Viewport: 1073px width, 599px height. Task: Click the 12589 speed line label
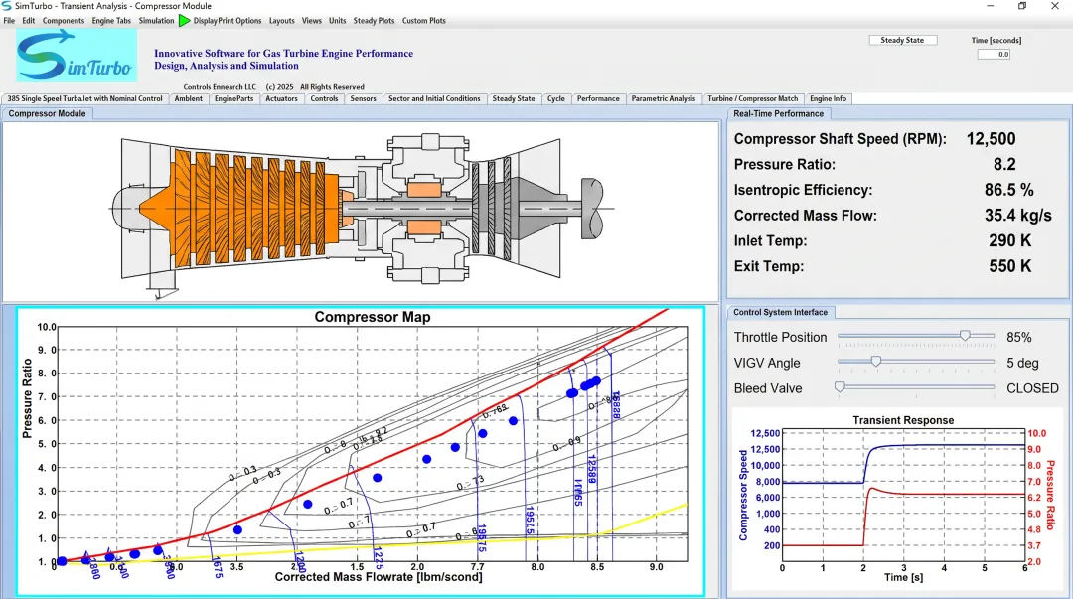[592, 469]
